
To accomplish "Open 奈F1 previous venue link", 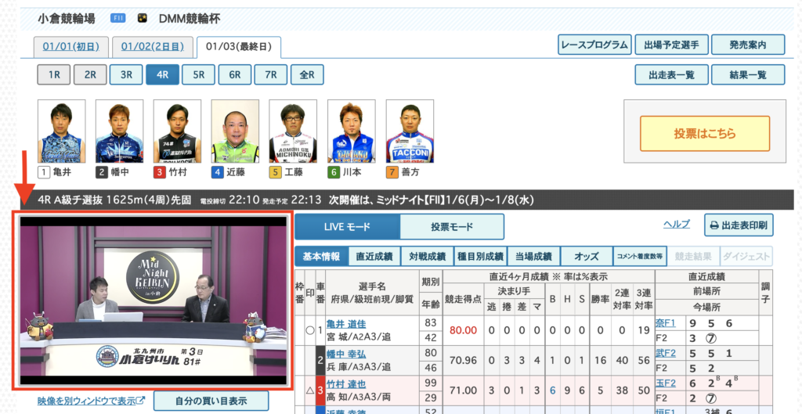I will pos(666,323).
